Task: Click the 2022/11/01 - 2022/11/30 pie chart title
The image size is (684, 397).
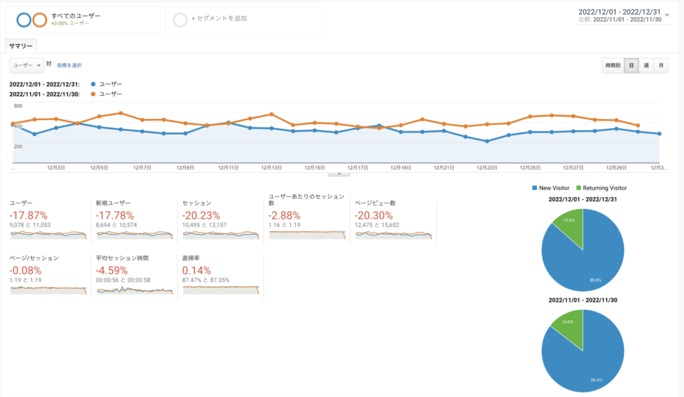Action: pyautogui.click(x=582, y=300)
